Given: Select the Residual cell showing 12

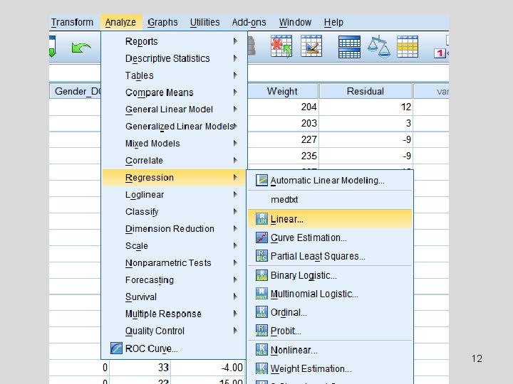Looking at the screenshot, I should [366, 107].
